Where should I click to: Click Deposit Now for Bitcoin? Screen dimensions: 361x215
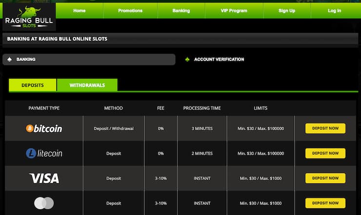pos(325,128)
